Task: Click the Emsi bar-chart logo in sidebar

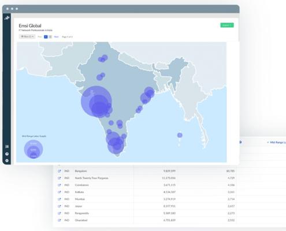Action: tap(7, 18)
